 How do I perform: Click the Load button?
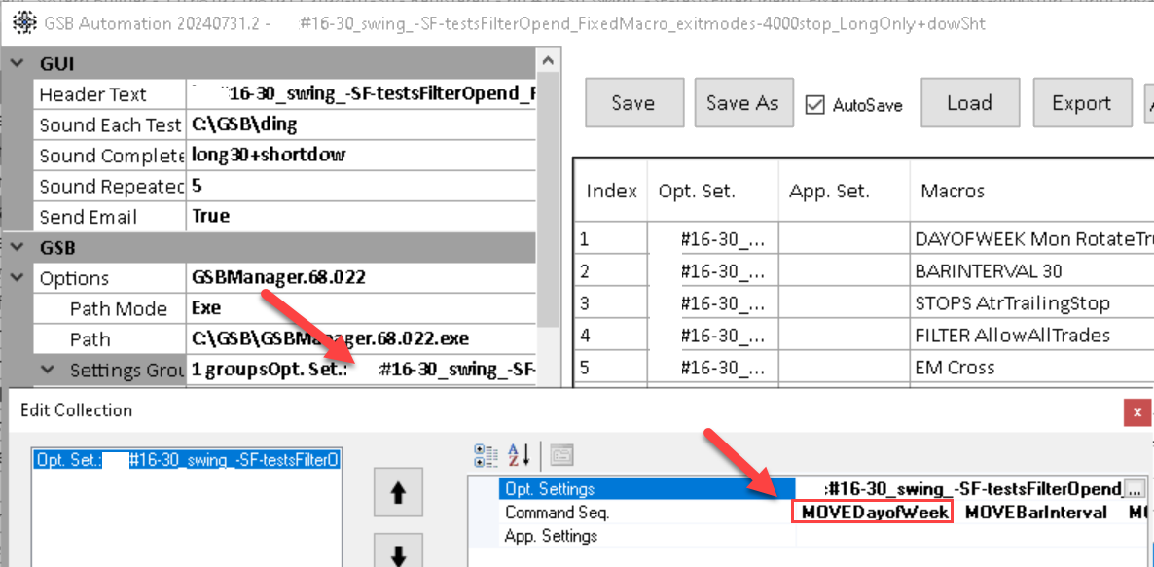(x=969, y=103)
